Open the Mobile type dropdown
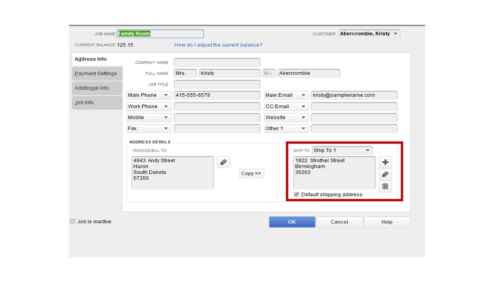502x282 pixels. (x=148, y=117)
